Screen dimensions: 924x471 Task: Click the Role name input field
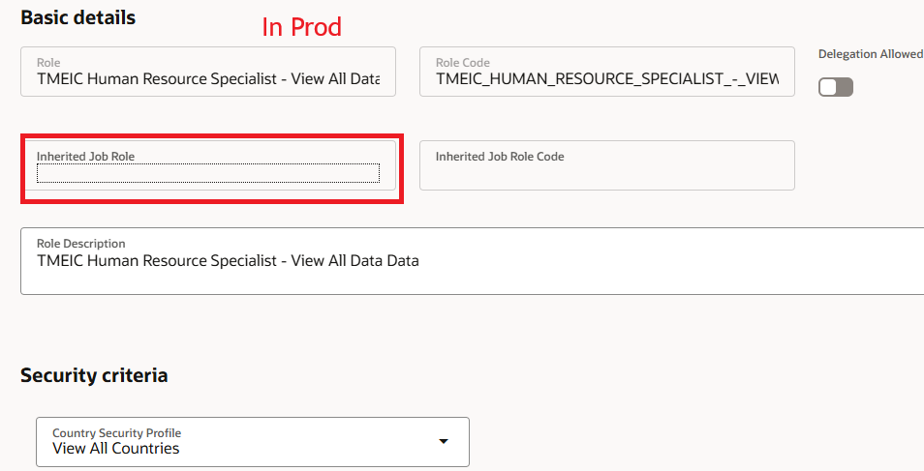(x=208, y=72)
